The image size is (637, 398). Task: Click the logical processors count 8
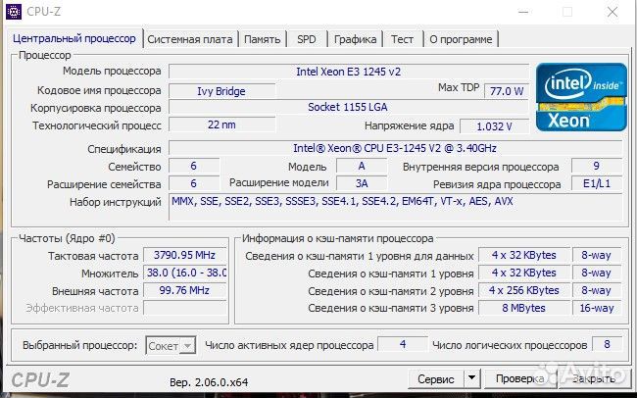607,344
